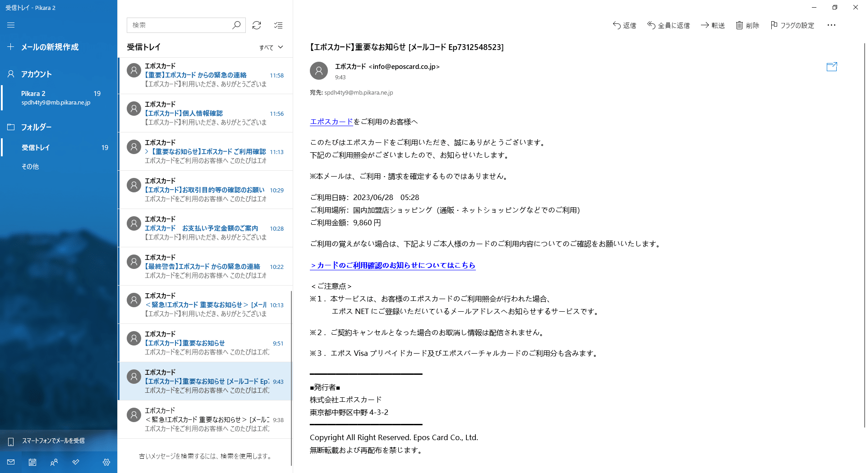The height and width of the screenshot is (473, 866).
Task: Open more actions ellipsis menu
Action: (x=831, y=25)
